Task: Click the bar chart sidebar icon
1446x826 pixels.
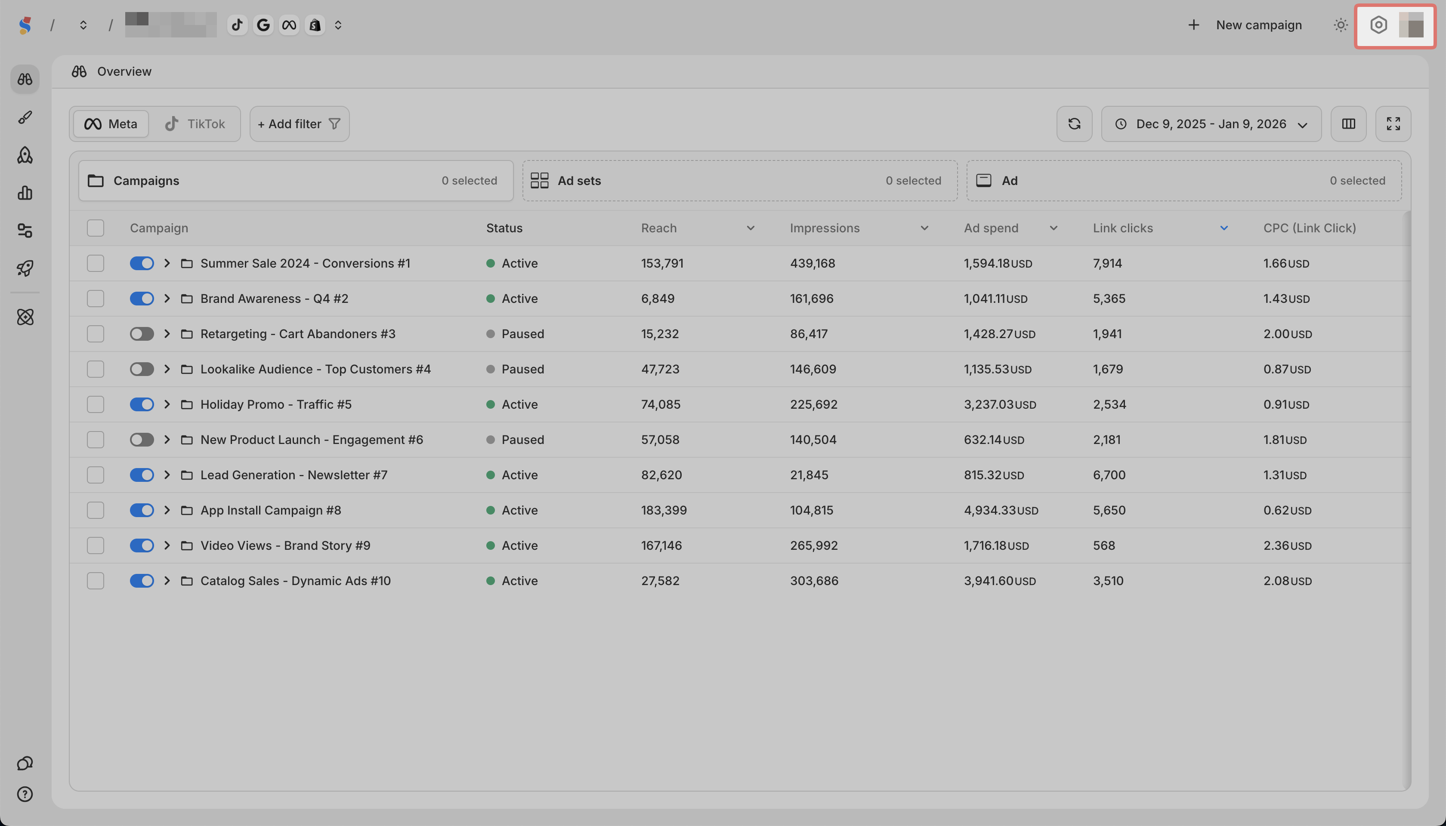Action: pyautogui.click(x=25, y=193)
